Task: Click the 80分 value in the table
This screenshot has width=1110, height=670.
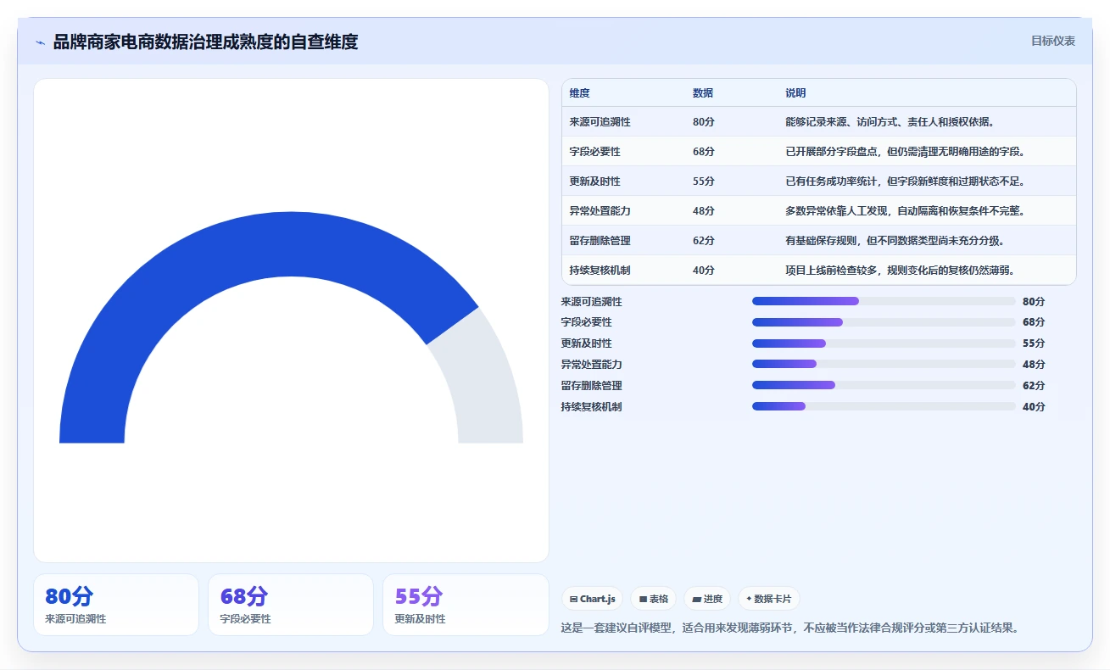Action: point(704,122)
